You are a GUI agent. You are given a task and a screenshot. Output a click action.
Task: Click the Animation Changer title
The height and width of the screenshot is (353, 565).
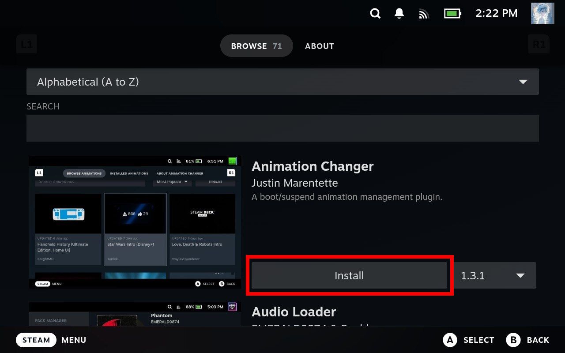pyautogui.click(x=313, y=166)
